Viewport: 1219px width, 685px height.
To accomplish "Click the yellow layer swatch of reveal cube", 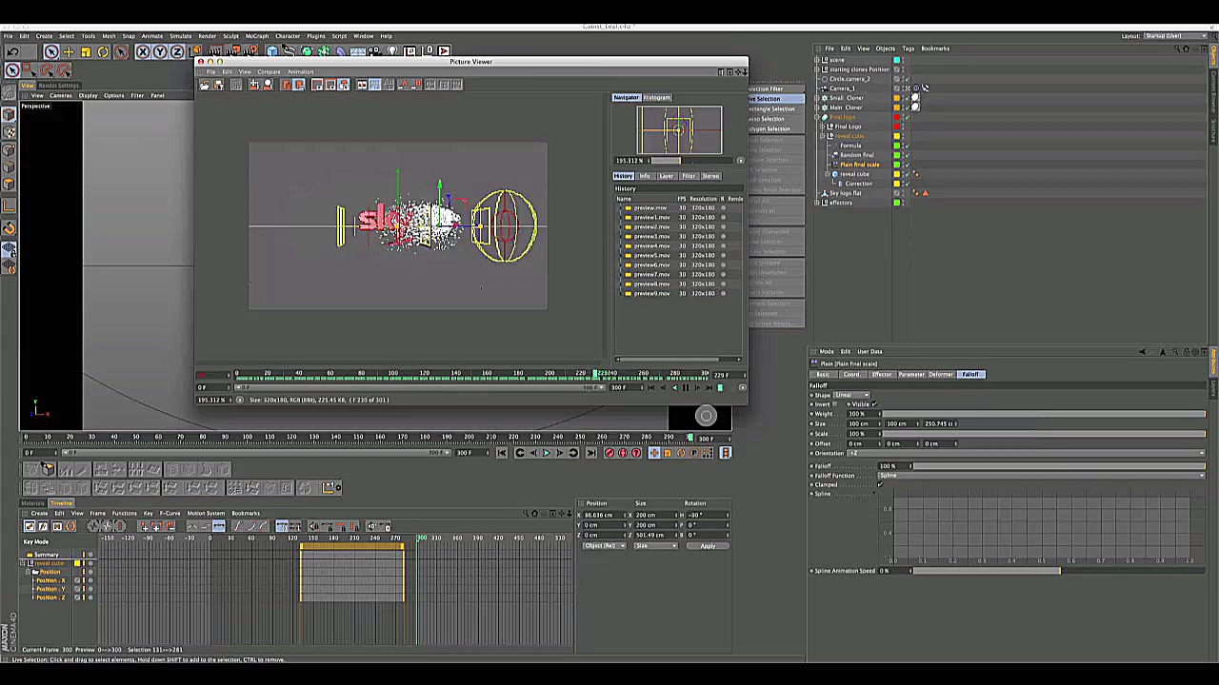I will [x=896, y=174].
